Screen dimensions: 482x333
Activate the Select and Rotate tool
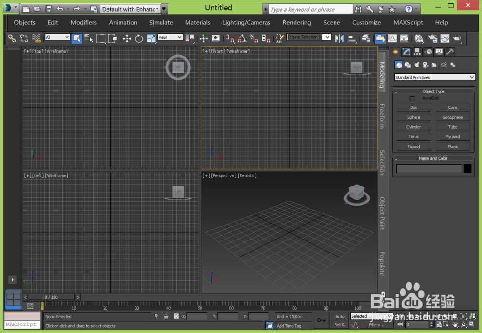[x=139, y=39]
